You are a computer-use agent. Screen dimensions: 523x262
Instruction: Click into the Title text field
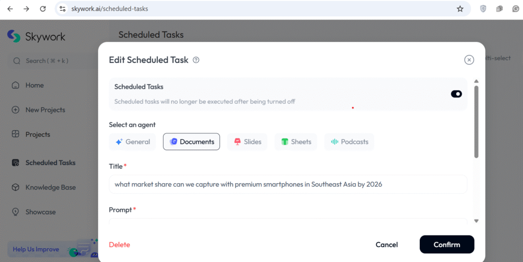(x=288, y=184)
